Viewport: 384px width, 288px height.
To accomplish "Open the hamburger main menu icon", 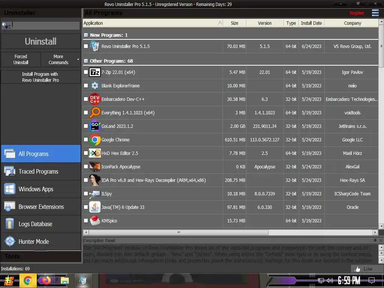I will 375,13.
